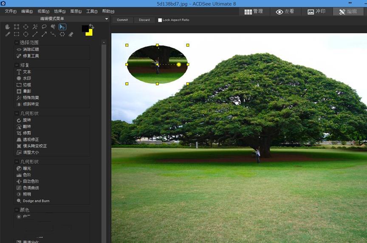Collapse the 修复 section
Screen dimensions: 367x243
click(x=17, y=65)
